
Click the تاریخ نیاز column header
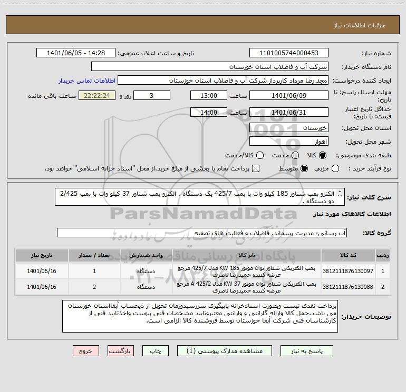click(x=42, y=255)
